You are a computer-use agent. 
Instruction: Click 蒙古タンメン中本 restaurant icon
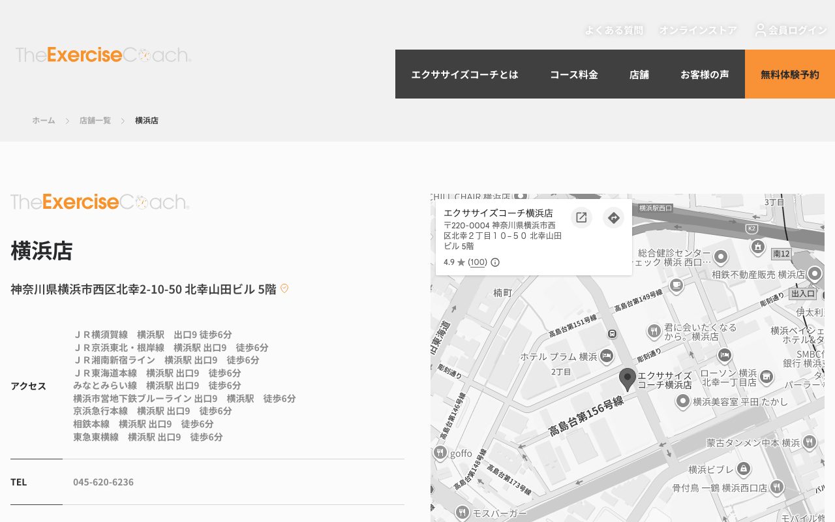(810, 442)
